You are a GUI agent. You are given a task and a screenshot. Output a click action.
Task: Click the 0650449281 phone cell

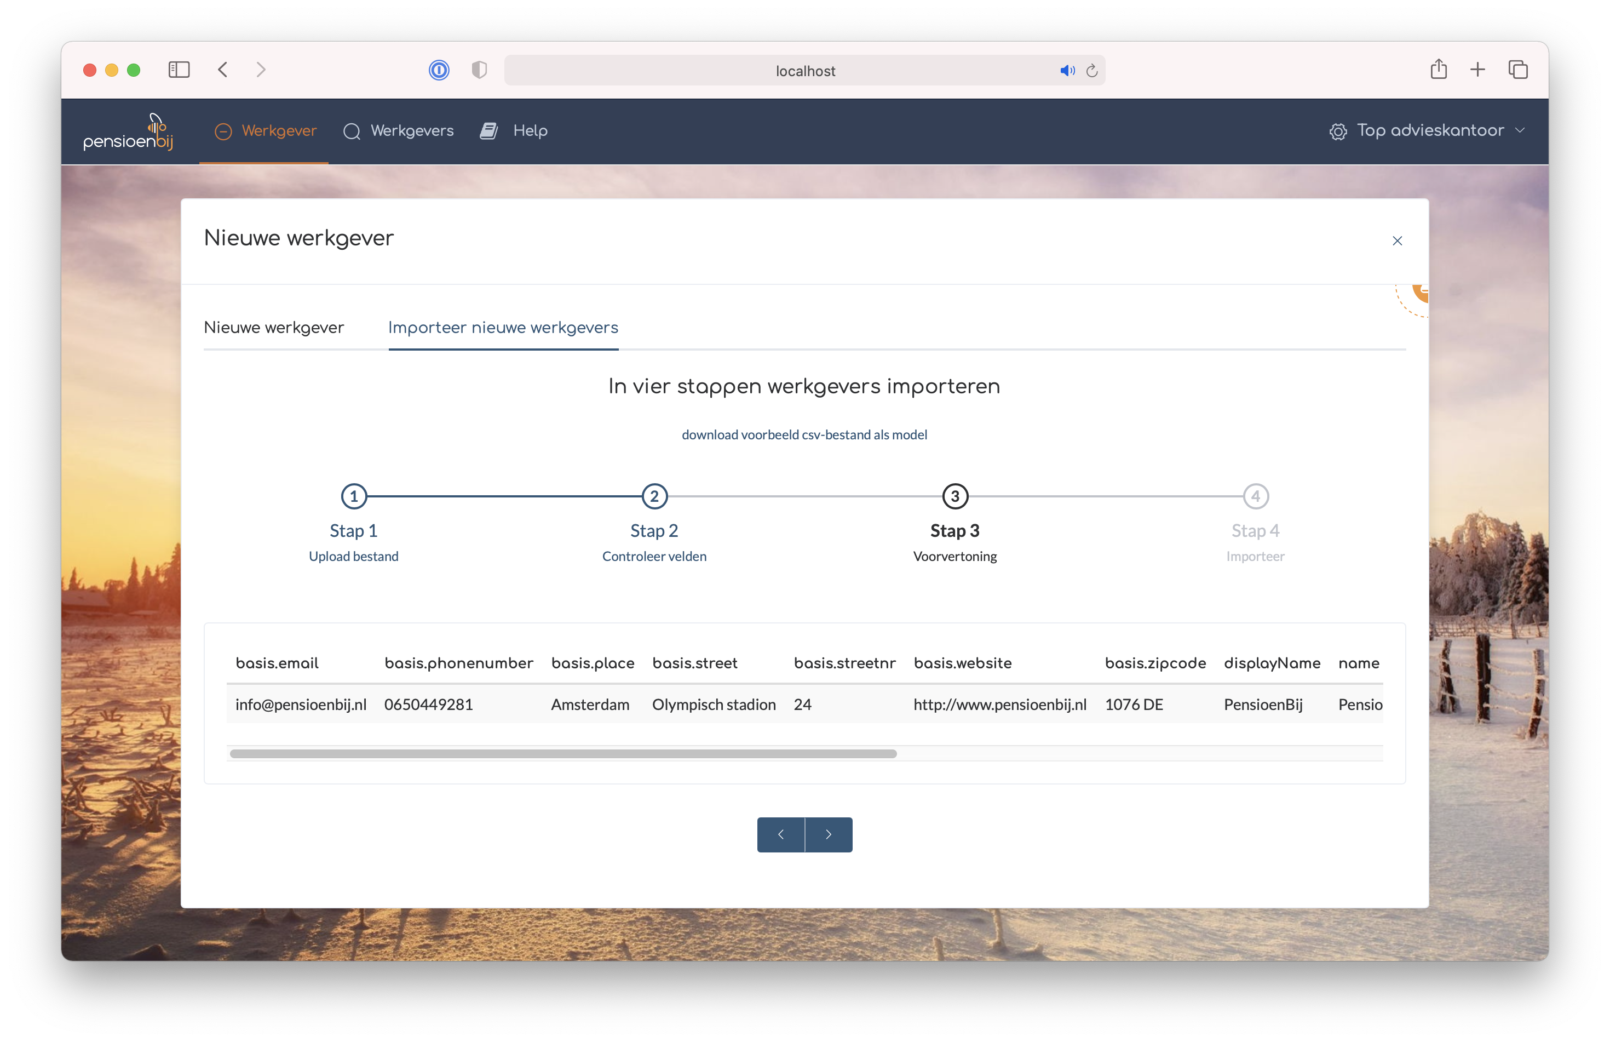[x=429, y=705]
